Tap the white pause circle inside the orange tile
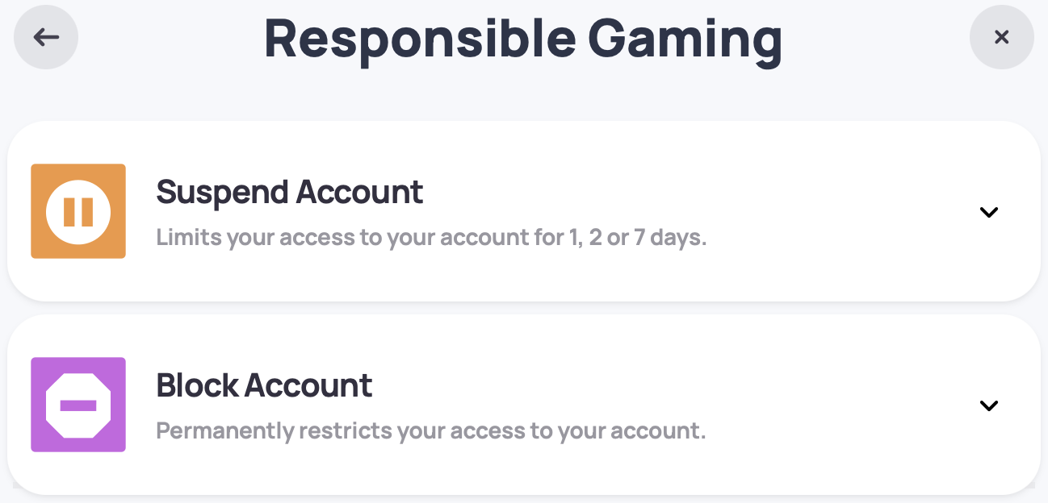Viewport: 1048px width, 503px height. click(78, 211)
